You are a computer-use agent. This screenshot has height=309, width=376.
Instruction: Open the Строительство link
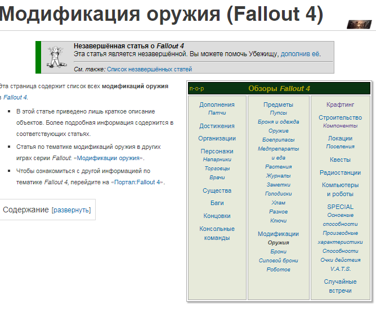point(340,117)
